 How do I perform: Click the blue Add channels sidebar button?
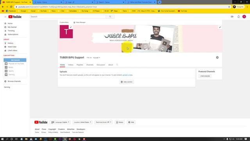[x=15, y=60]
